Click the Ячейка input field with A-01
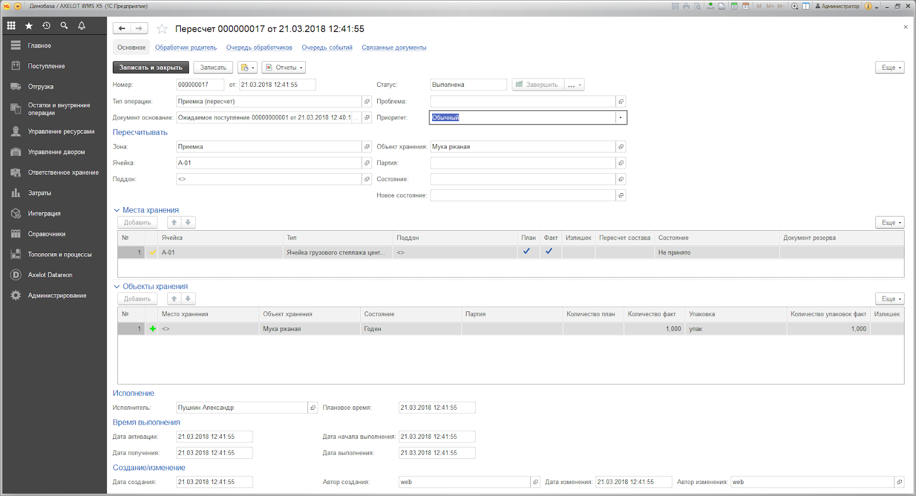916x496 pixels. [269, 163]
